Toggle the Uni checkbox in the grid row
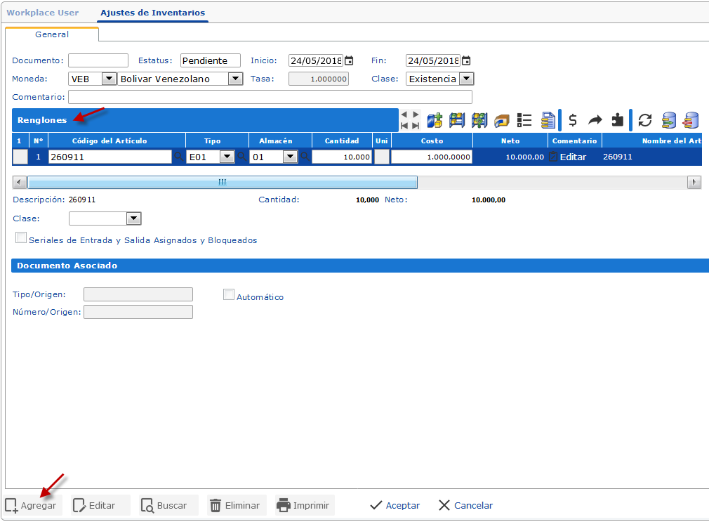Image resolution: width=709 pixels, height=522 pixels. tap(381, 156)
